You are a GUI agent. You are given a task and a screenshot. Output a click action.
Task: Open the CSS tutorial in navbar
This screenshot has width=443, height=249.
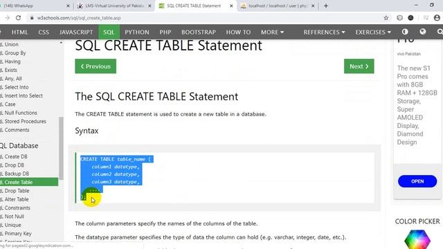coord(44,32)
